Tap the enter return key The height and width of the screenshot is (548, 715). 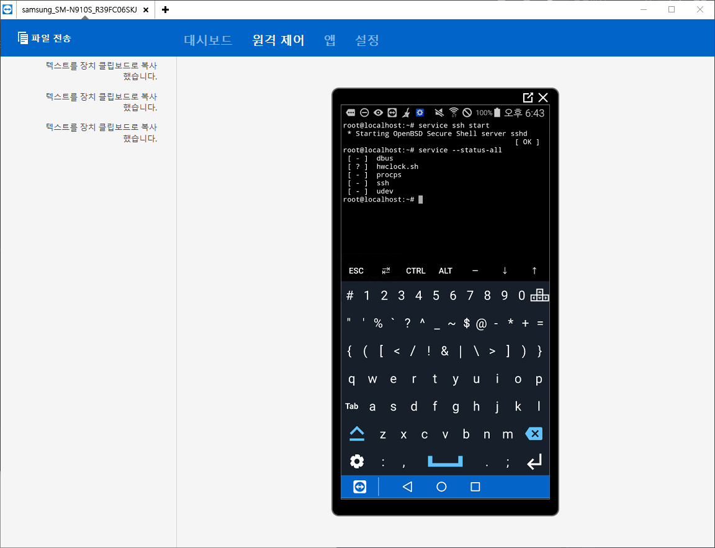[x=534, y=462]
